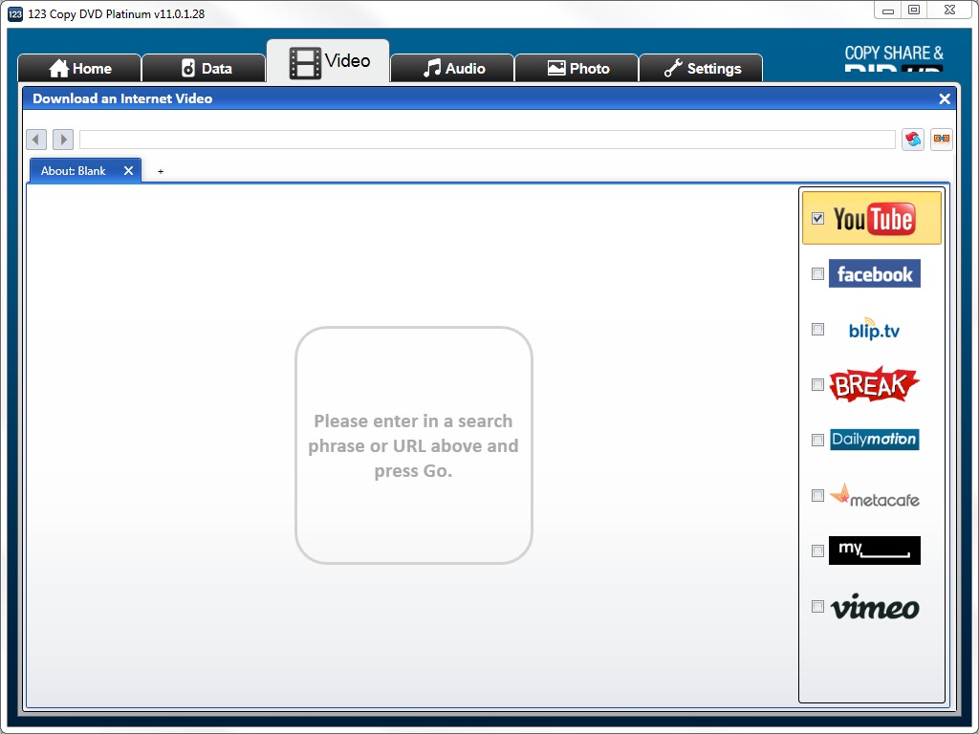Click the YouTube logo
979x734 pixels.
pyautogui.click(x=874, y=219)
